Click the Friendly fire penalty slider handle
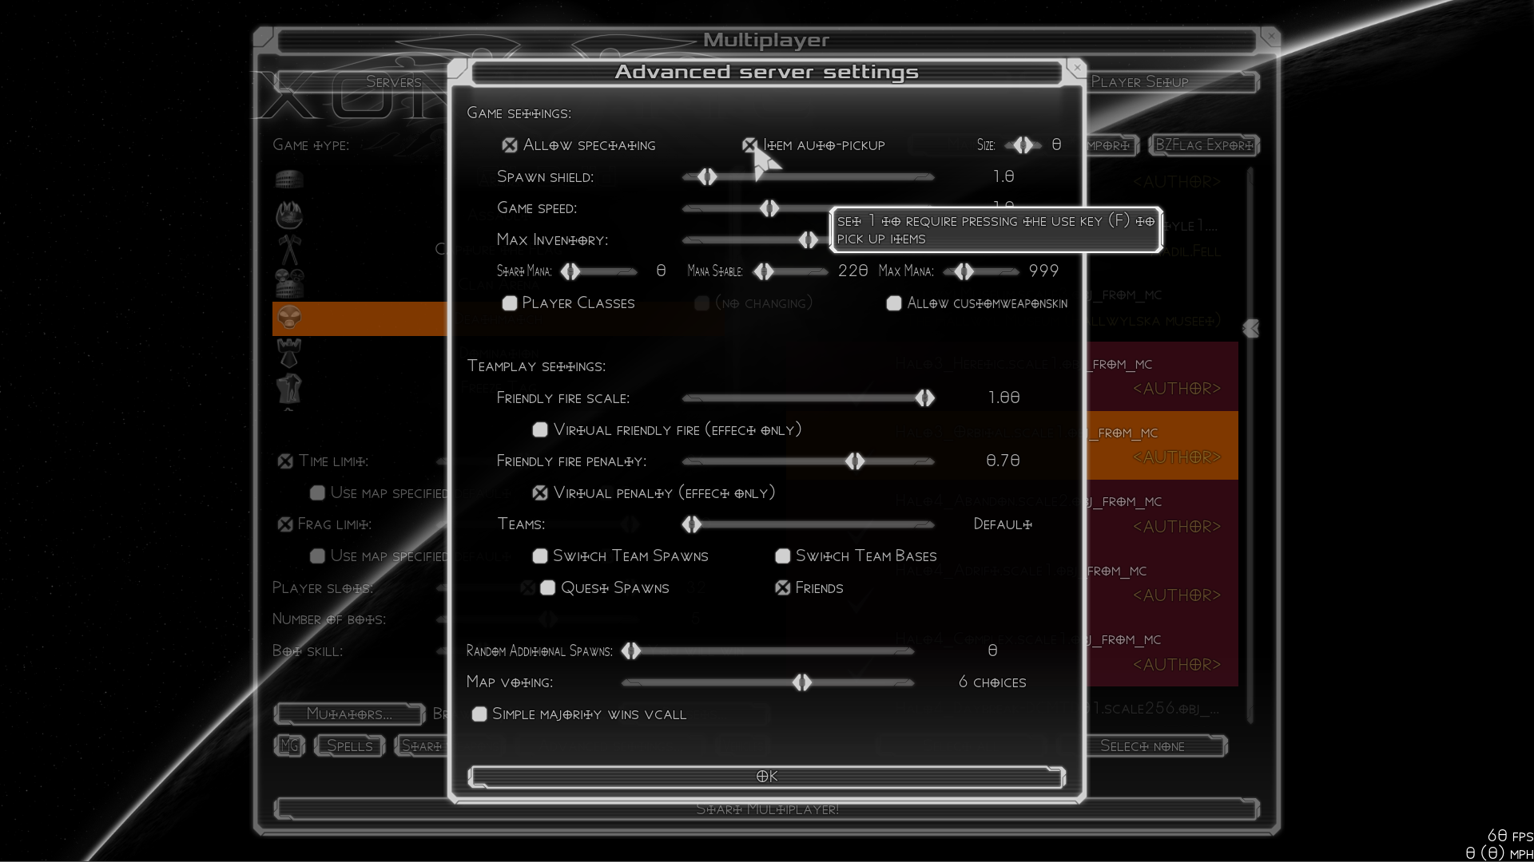Image resolution: width=1534 pixels, height=862 pixels. coord(855,461)
